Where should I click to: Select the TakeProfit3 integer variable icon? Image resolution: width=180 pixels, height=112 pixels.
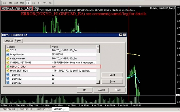7,83
